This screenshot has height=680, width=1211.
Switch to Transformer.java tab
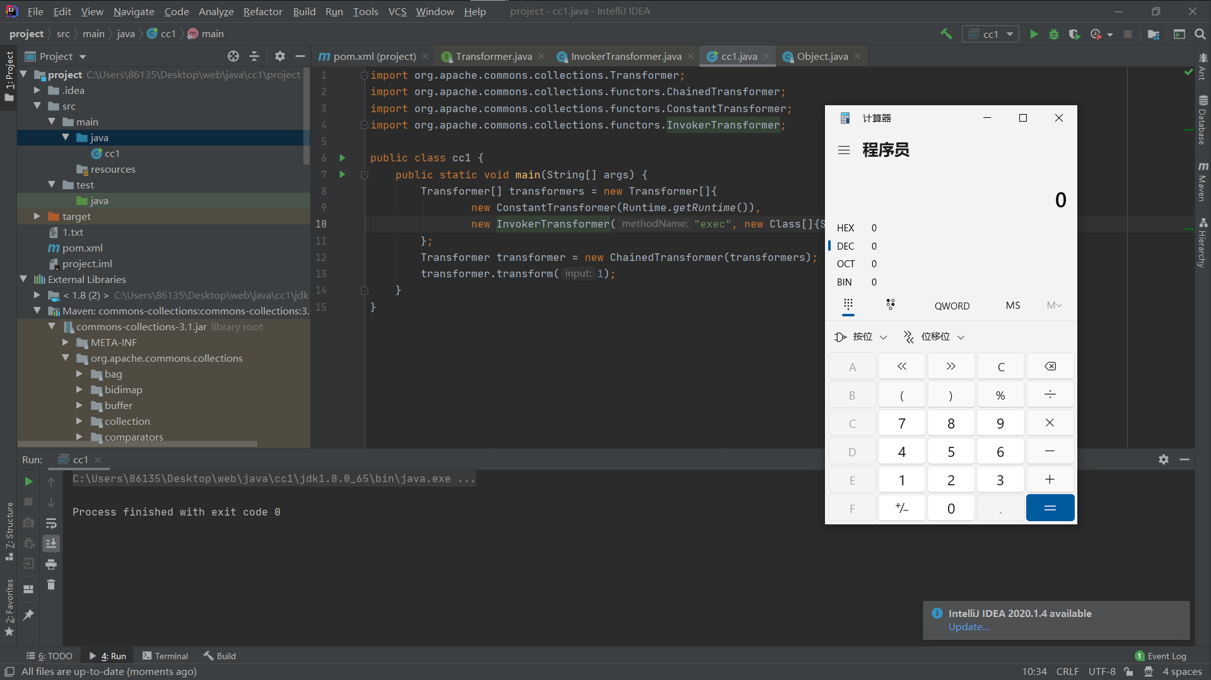click(x=493, y=56)
